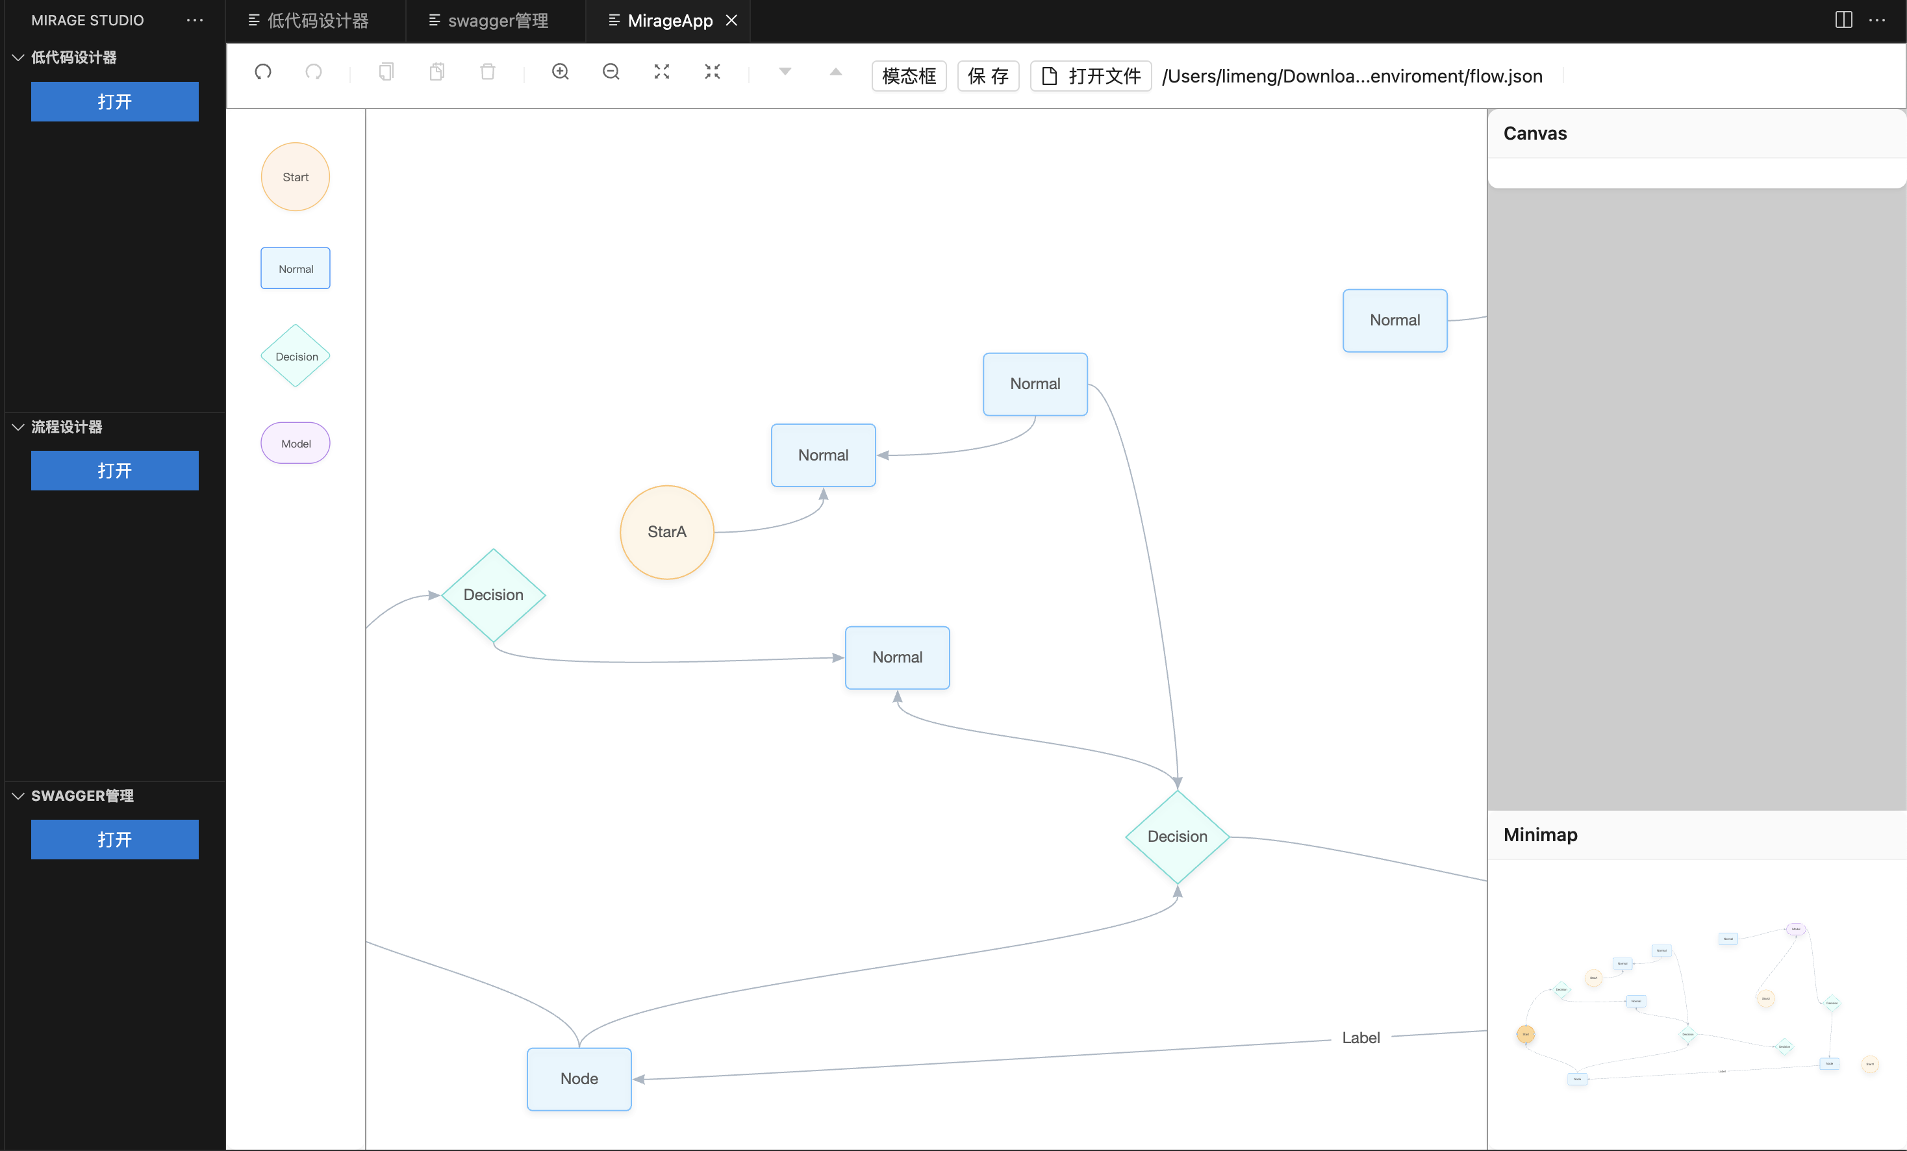The image size is (1907, 1151).
Task: Click 打开 button under SWAGGER管理
Action: tap(114, 840)
